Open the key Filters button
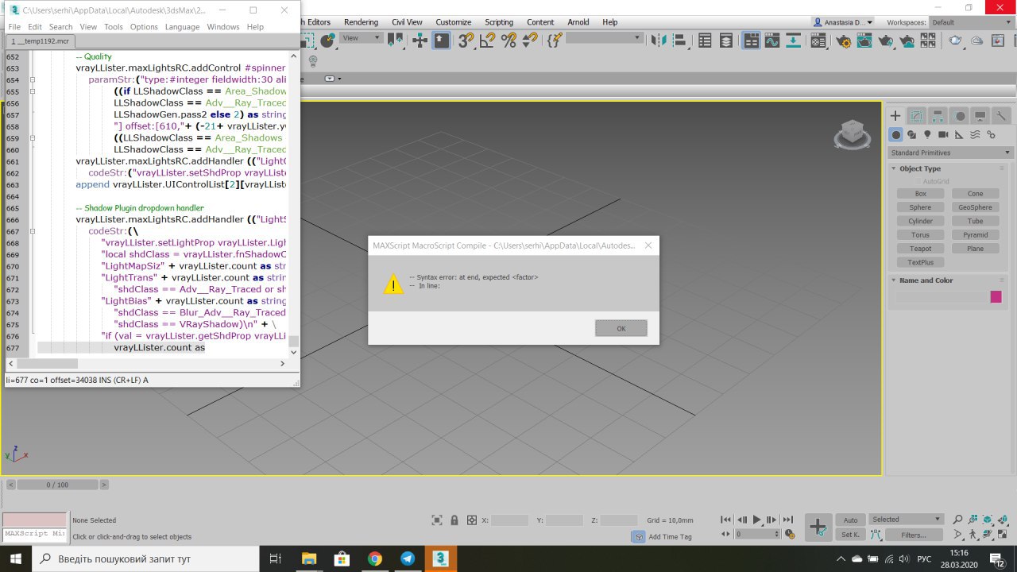This screenshot has height=572, width=1017. pos(913,535)
